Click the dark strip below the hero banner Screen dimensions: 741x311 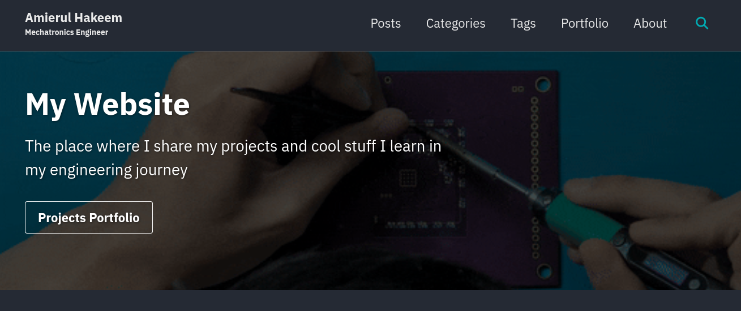370,301
